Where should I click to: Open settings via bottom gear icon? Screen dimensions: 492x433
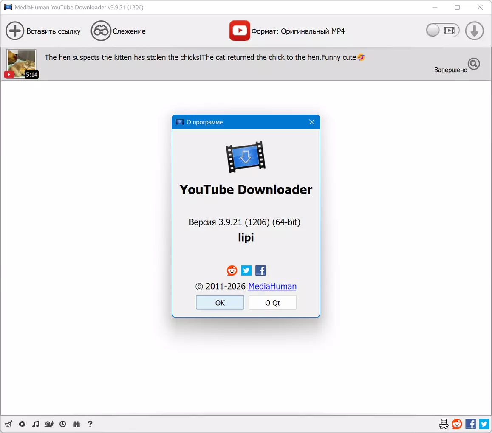(22, 424)
